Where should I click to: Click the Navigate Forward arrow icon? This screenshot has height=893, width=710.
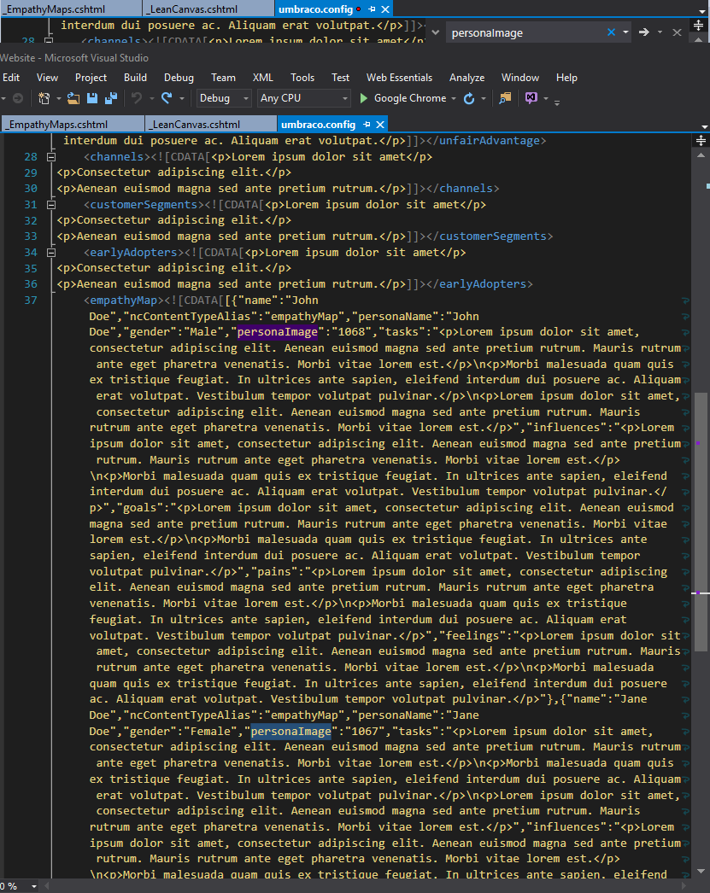click(x=18, y=98)
